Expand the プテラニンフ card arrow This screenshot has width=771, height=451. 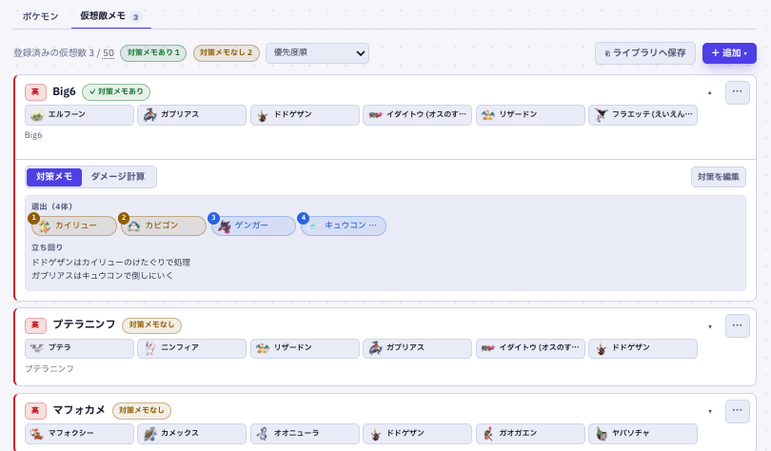tap(709, 326)
